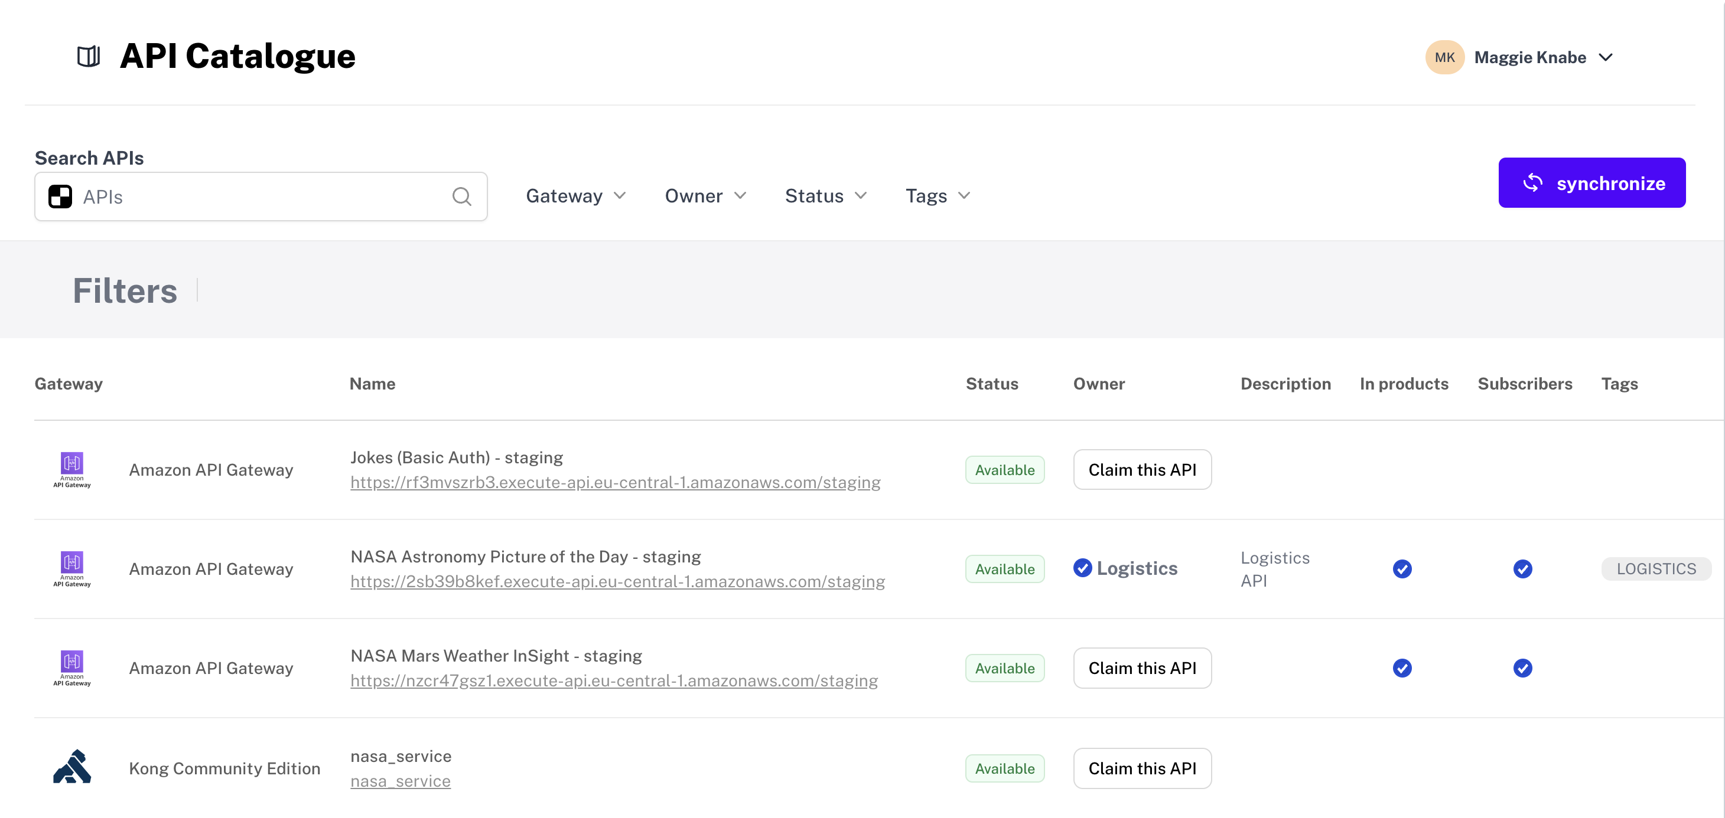The image size is (1725, 818).
Task: Toggle the Subscribers checkmark for Mars Weather
Action: click(1523, 668)
